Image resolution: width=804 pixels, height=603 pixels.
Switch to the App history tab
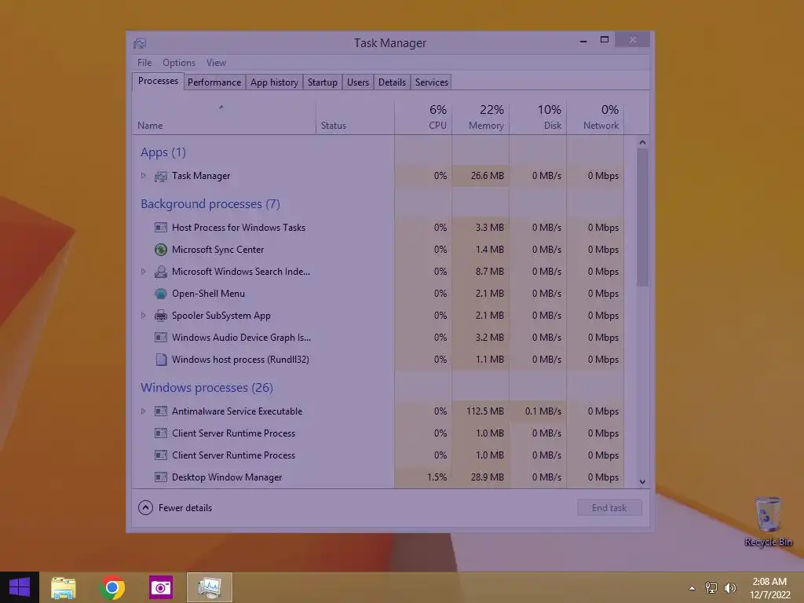[x=274, y=82]
